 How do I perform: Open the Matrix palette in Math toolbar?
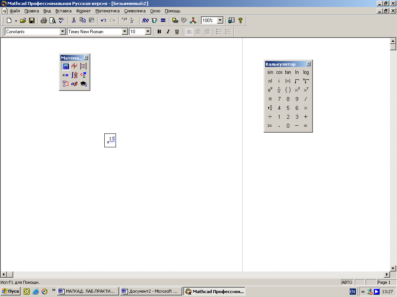83,66
